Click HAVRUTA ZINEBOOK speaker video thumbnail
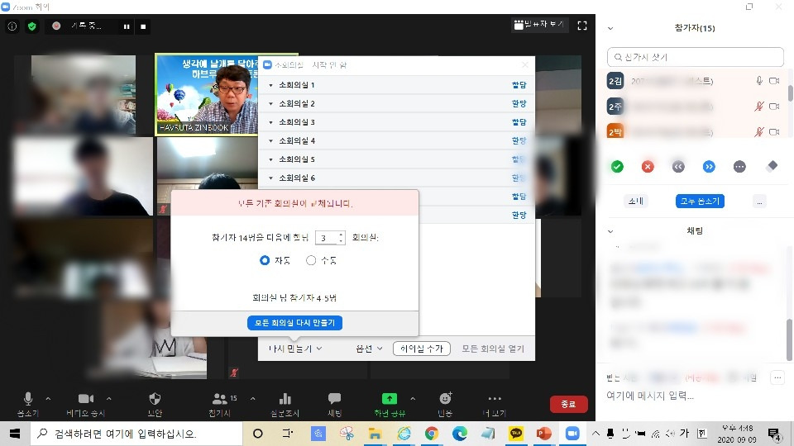The height and width of the screenshot is (446, 794). pyautogui.click(x=207, y=94)
